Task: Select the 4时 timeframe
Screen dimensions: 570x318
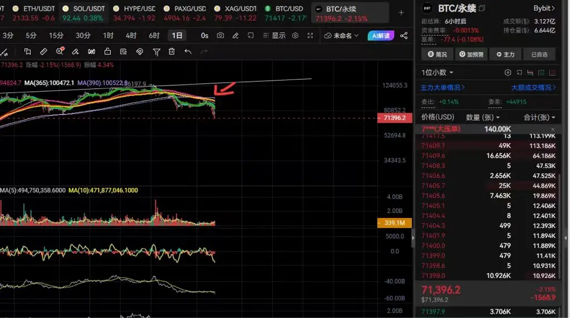Action: point(131,35)
